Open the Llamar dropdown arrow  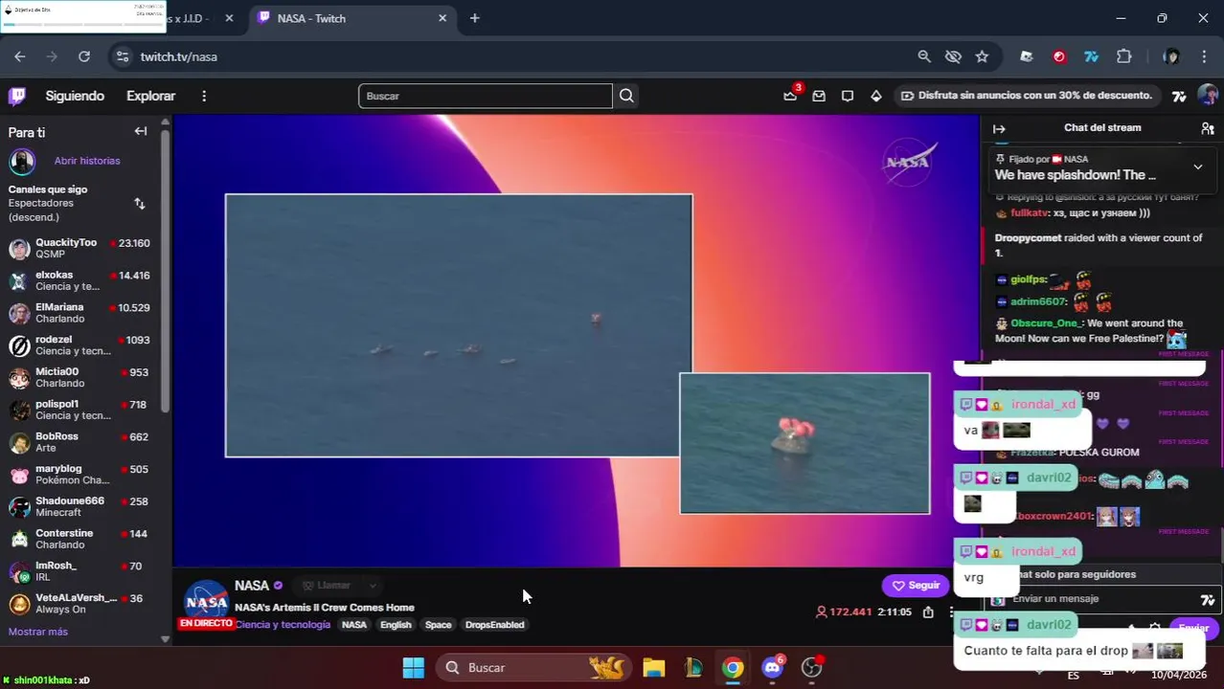pos(373,586)
